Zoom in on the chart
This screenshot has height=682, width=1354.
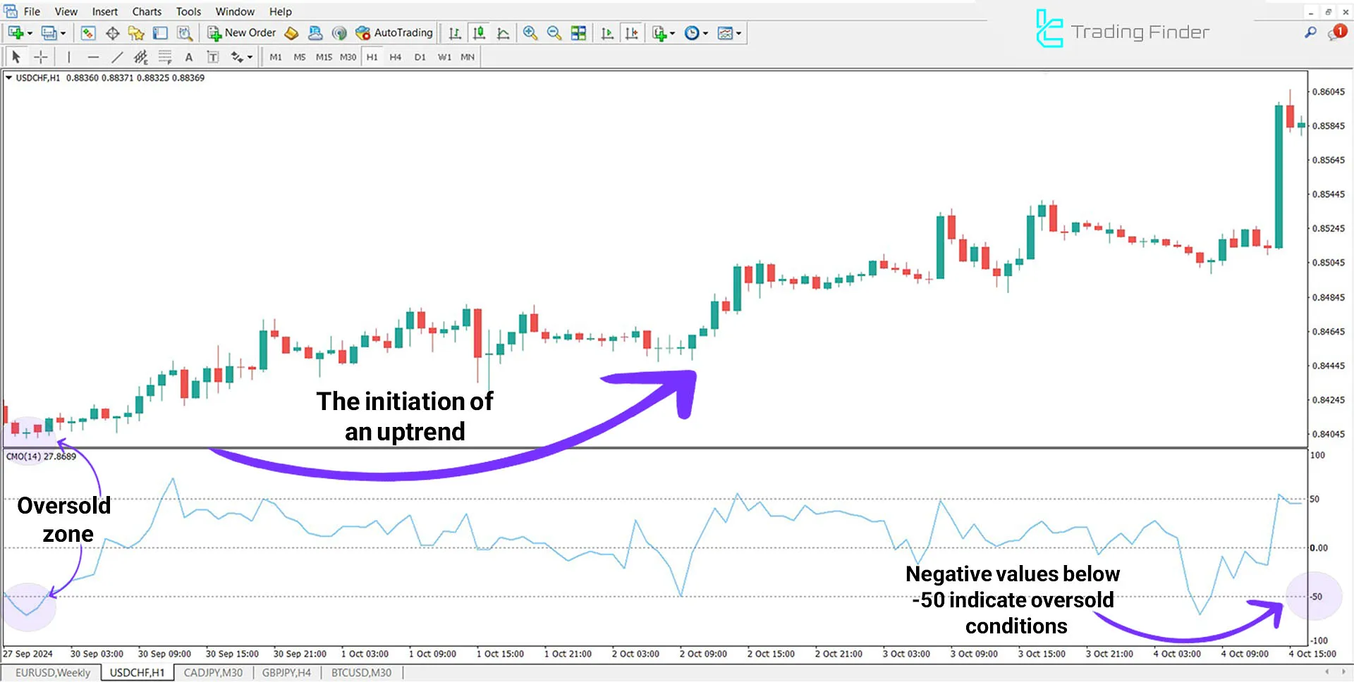530,32
